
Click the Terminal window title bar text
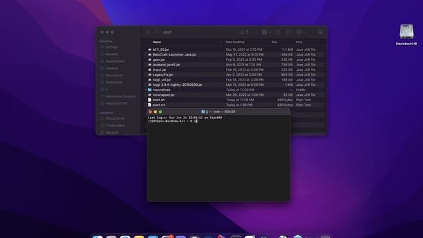tap(221, 112)
